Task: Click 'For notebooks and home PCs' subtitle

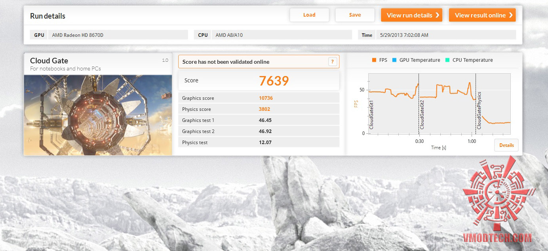Action: [65, 69]
